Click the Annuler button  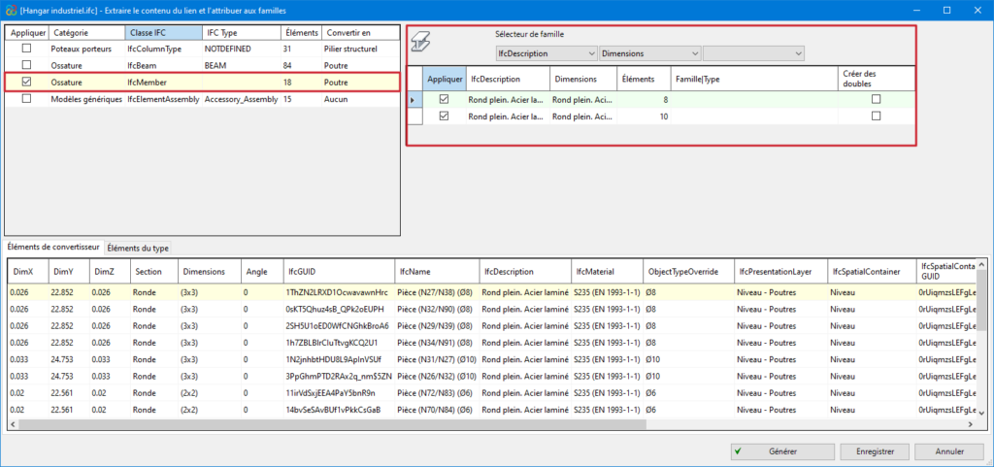pyautogui.click(x=949, y=451)
